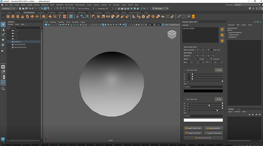263x146 pixels.
Task: Click the add color set icon button
Action: [222, 29]
